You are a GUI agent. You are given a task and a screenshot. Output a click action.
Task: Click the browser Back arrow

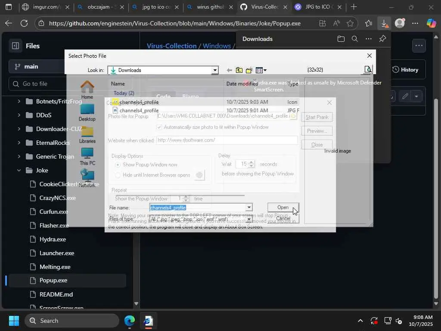(x=9, y=23)
